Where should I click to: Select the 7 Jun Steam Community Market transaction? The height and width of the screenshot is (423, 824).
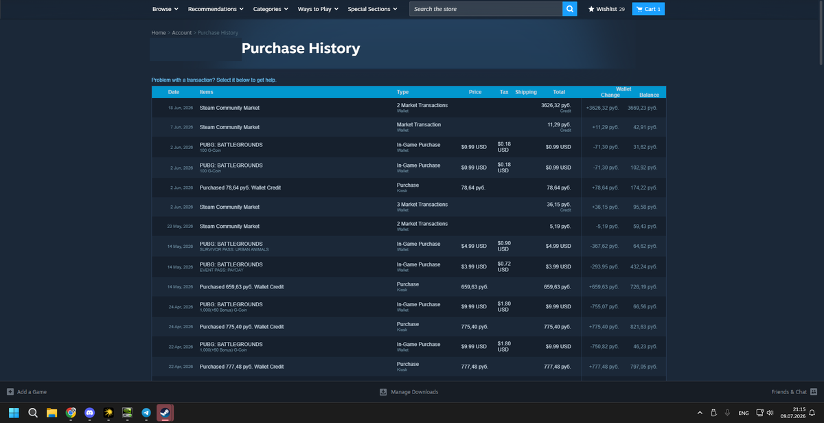[x=409, y=127]
